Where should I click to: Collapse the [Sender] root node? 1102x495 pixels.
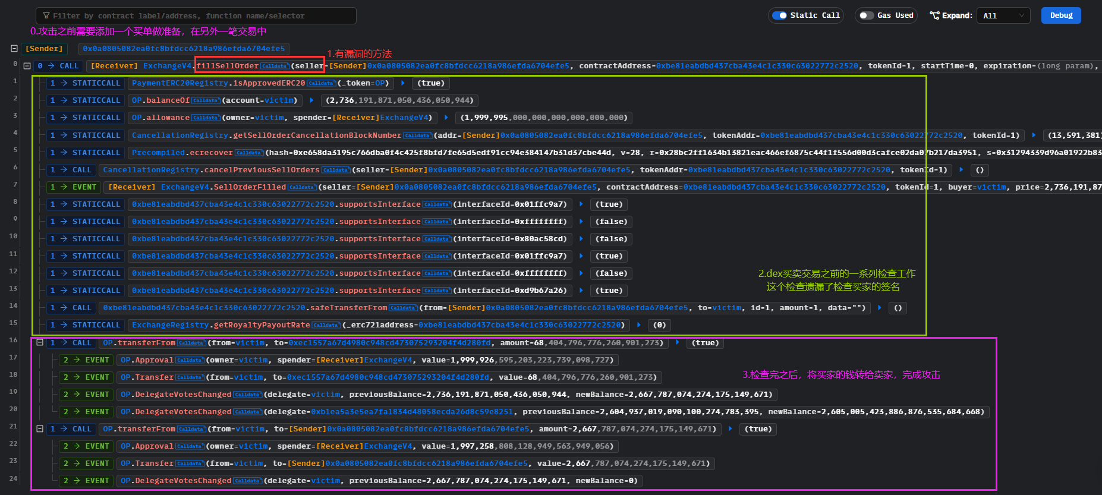pos(14,49)
